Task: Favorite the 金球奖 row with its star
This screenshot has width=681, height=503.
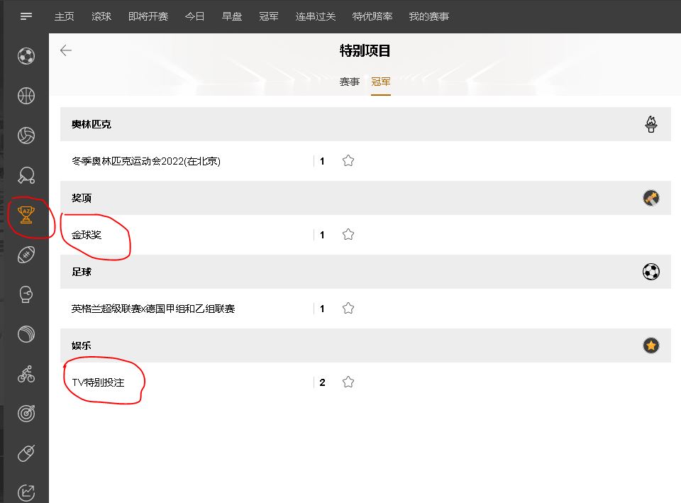Action: click(348, 235)
